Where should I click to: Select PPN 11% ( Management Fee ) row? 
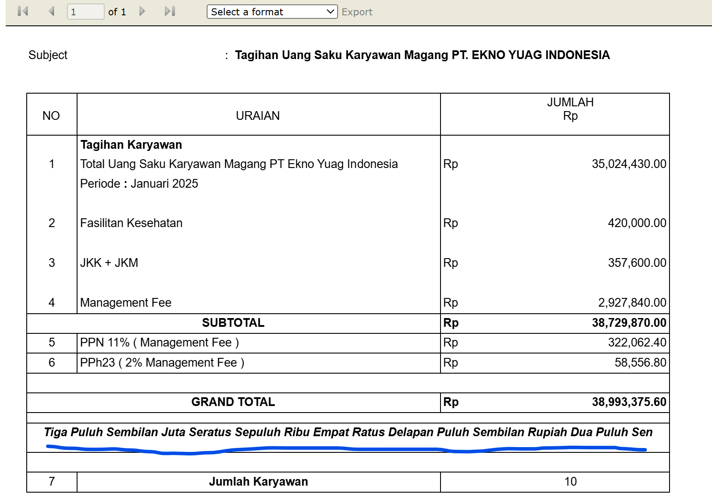159,343
